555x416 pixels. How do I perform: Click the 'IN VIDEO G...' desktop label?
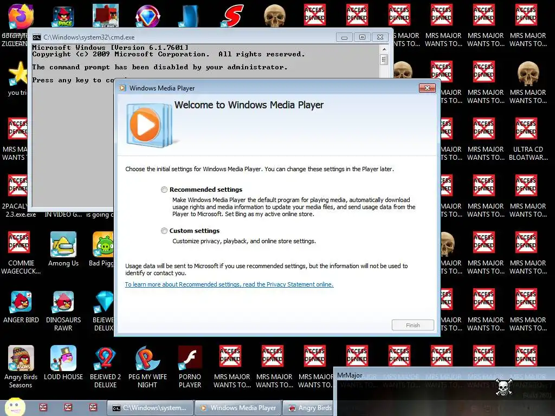63,214
